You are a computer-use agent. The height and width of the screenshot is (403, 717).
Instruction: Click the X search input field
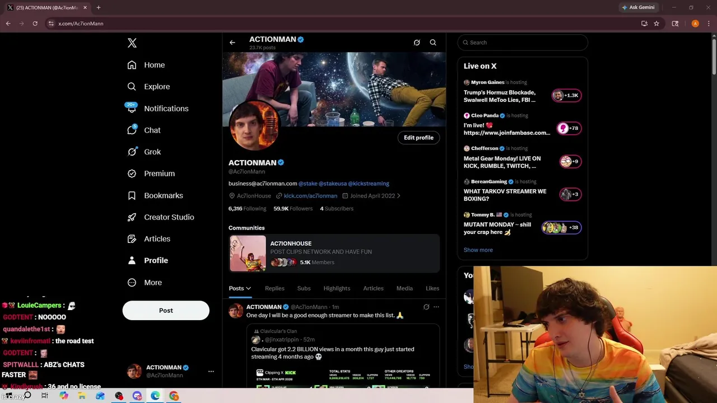[x=523, y=43]
